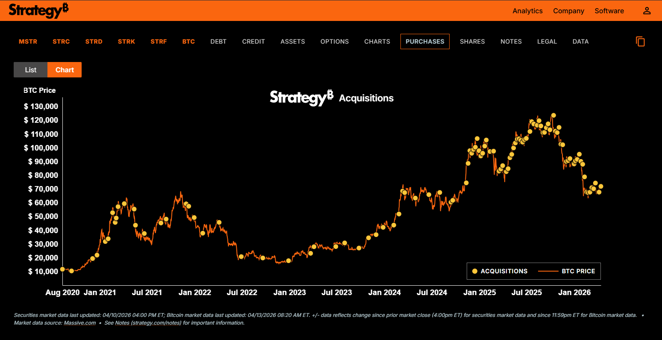Select the BTC tab
662x340 pixels.
(x=188, y=41)
